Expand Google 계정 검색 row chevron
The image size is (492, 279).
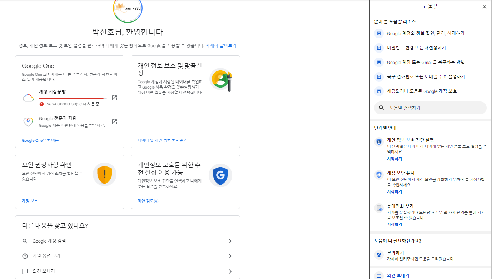point(230,241)
